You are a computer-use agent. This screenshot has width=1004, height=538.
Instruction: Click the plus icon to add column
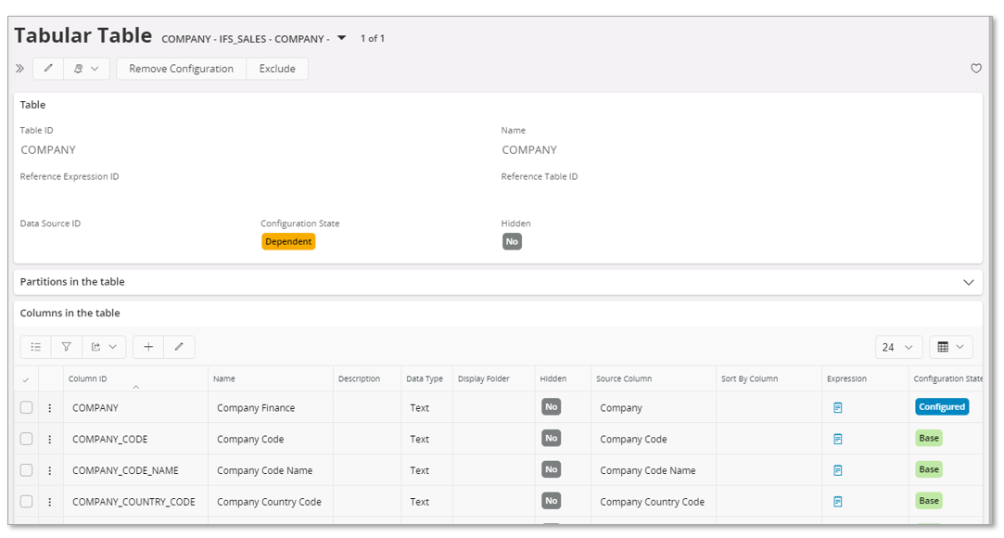click(x=148, y=347)
